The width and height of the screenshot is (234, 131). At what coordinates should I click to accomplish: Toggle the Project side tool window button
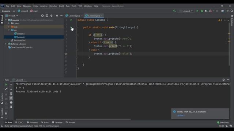point(2,19)
